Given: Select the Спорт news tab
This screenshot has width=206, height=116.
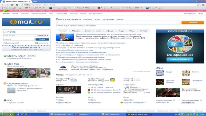Looking at the screenshot, I should [x=88, y=31].
